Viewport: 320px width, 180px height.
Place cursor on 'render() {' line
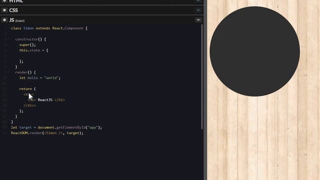(x=25, y=72)
